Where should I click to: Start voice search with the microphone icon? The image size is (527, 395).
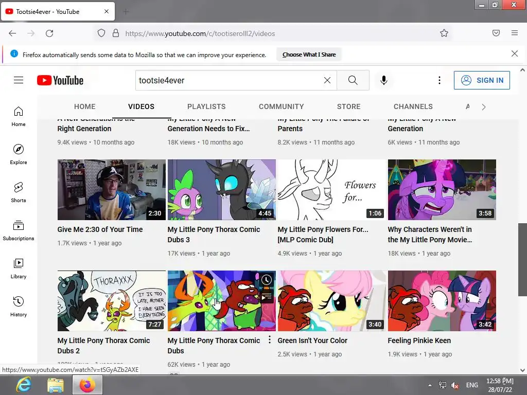tap(384, 80)
